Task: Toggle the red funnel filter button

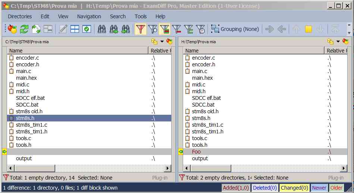Action: 140,29
